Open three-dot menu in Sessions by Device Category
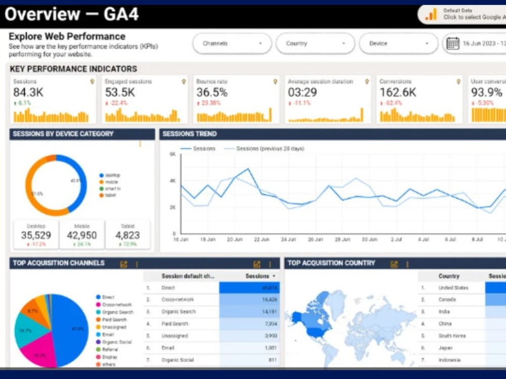This screenshot has width=506, height=379. (140, 144)
